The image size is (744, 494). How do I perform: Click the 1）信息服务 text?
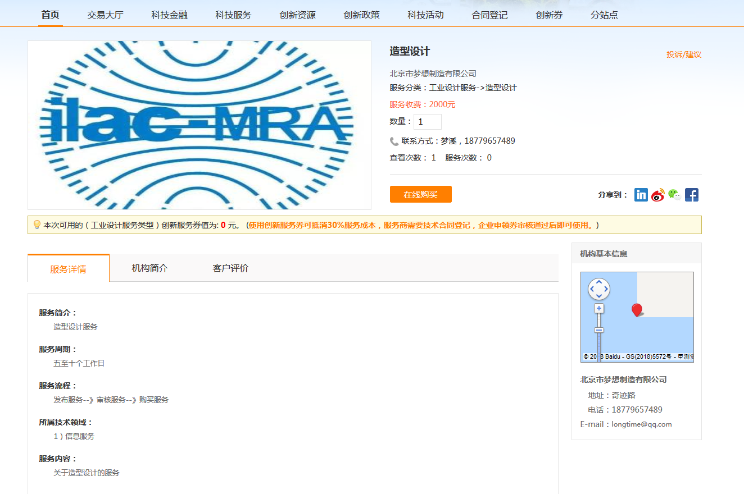coord(74,436)
